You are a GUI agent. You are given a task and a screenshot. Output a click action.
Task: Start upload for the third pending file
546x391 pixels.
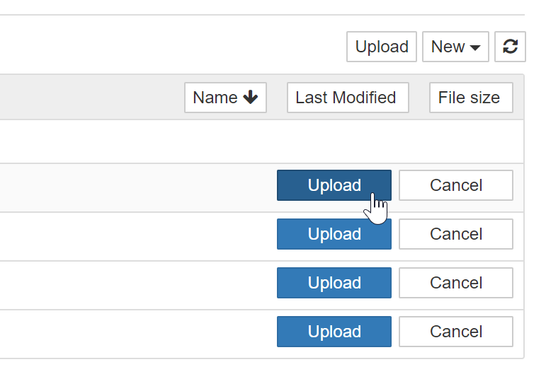pyautogui.click(x=334, y=283)
